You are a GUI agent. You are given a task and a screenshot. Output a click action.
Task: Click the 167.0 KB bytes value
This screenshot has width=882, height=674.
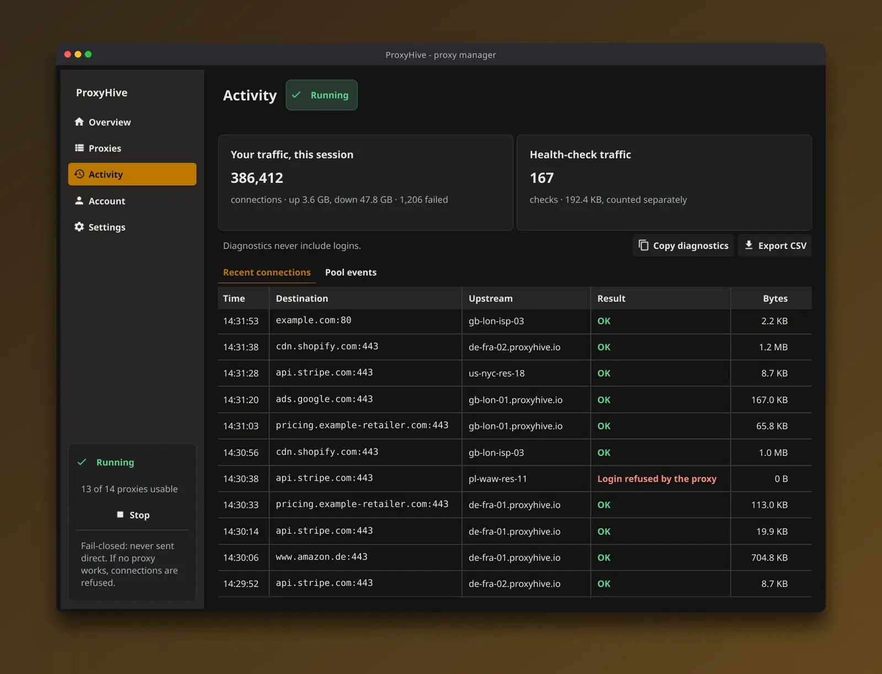[770, 400]
